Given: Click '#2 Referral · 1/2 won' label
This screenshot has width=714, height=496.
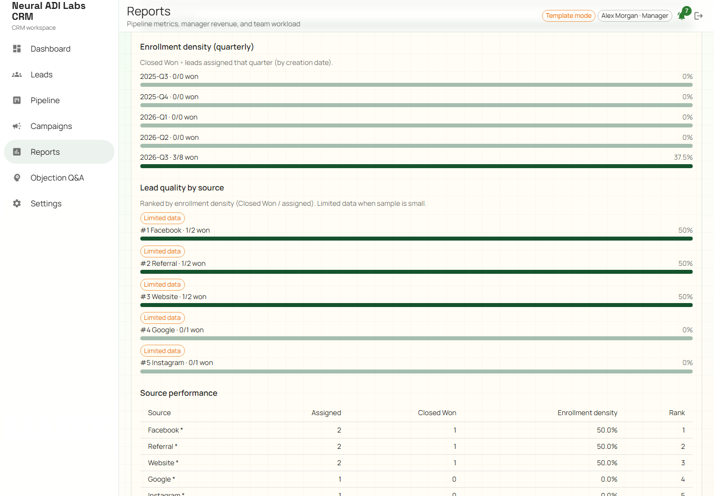Looking at the screenshot, I should coord(173,263).
